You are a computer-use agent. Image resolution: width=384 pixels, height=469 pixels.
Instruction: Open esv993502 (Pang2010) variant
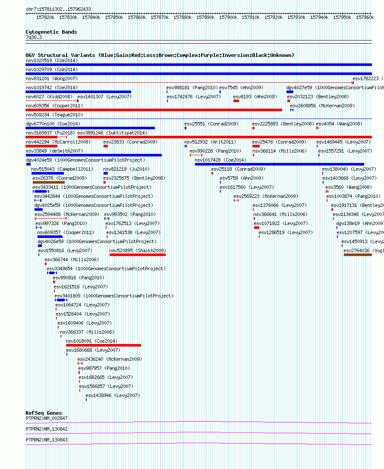point(130,214)
